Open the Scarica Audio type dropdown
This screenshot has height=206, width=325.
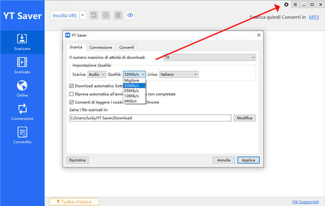97,74
